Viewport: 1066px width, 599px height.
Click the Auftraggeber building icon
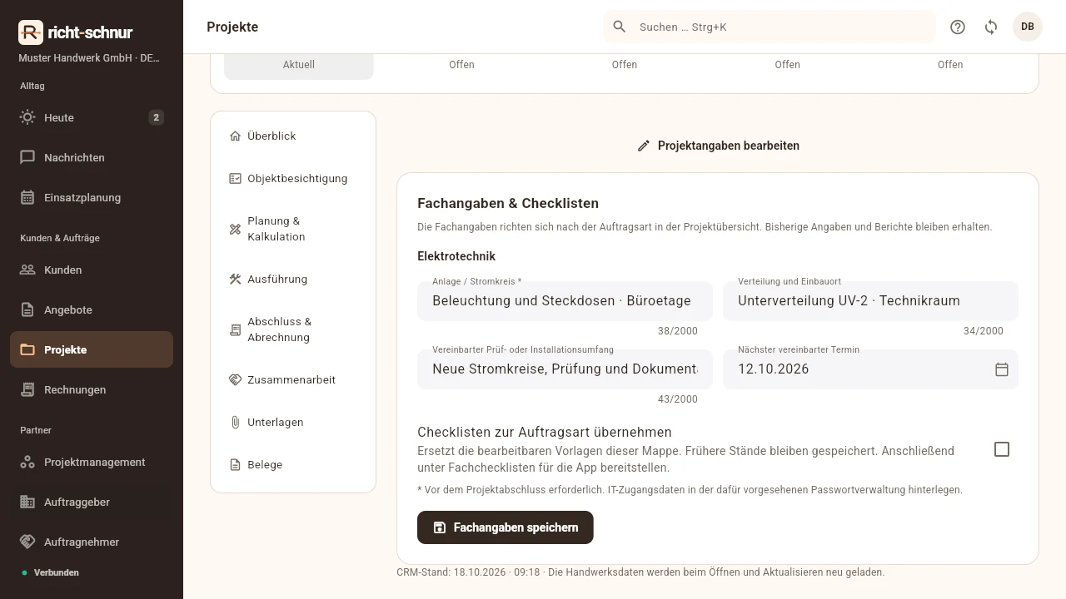tap(27, 502)
